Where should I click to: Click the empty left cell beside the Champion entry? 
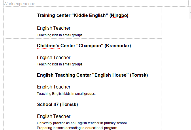tap(20, 53)
